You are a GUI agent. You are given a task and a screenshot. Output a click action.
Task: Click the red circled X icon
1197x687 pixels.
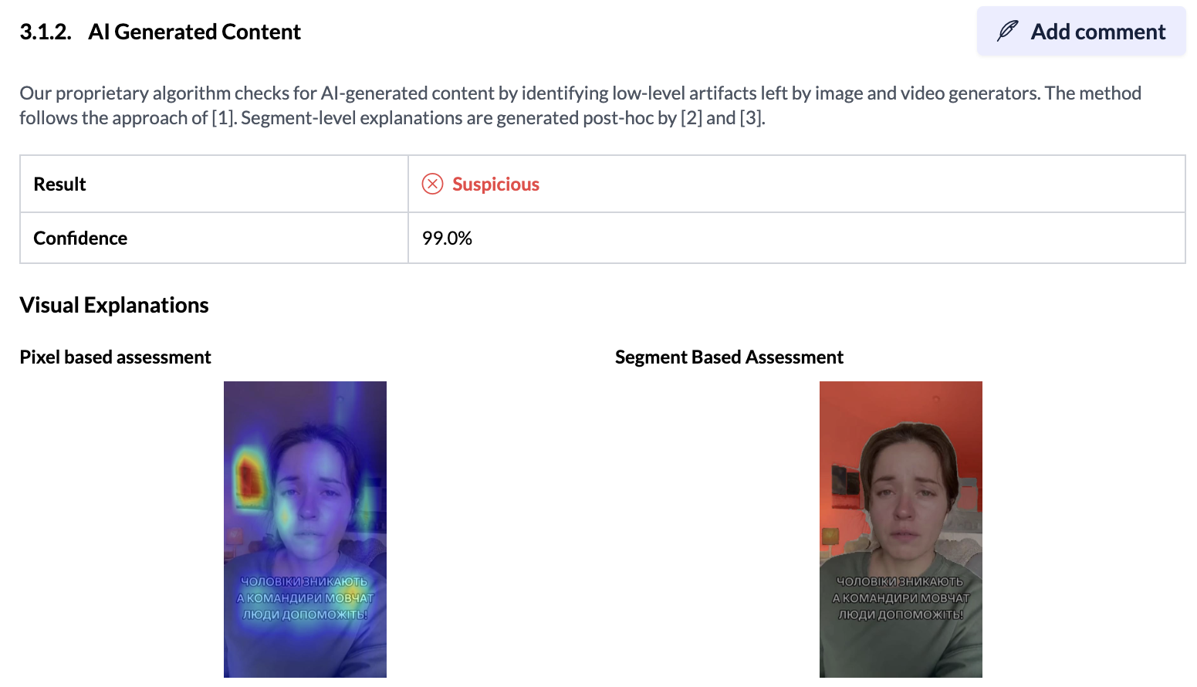pos(432,184)
